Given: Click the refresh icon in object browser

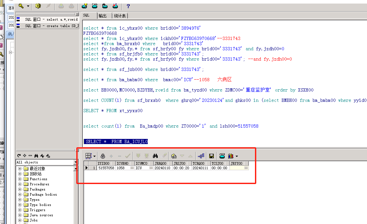Looking at the screenshot, I should click(19, 156).
